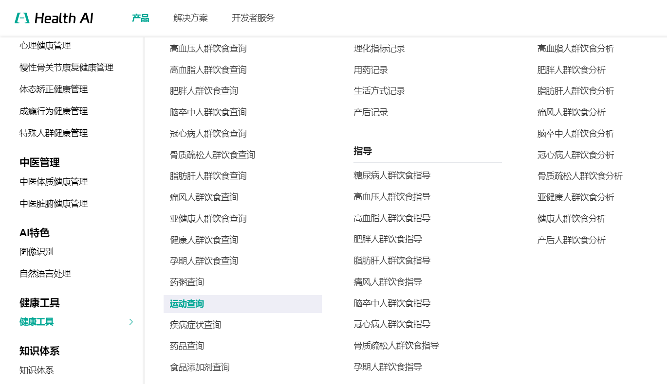667x384 pixels.
Task: Open the 解决方案 menu
Action: pos(190,18)
